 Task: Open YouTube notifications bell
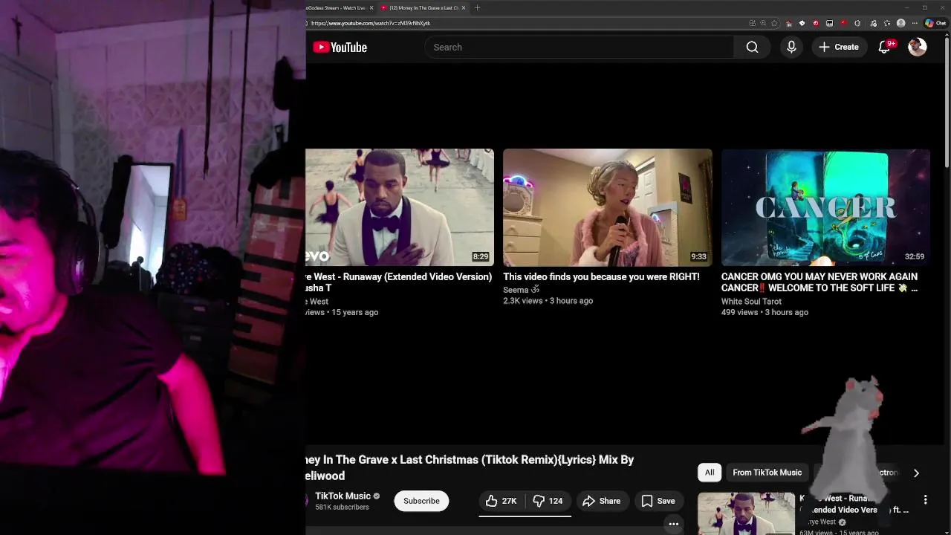coord(884,47)
